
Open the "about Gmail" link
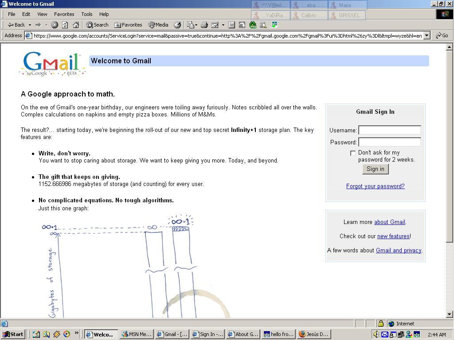point(389,222)
